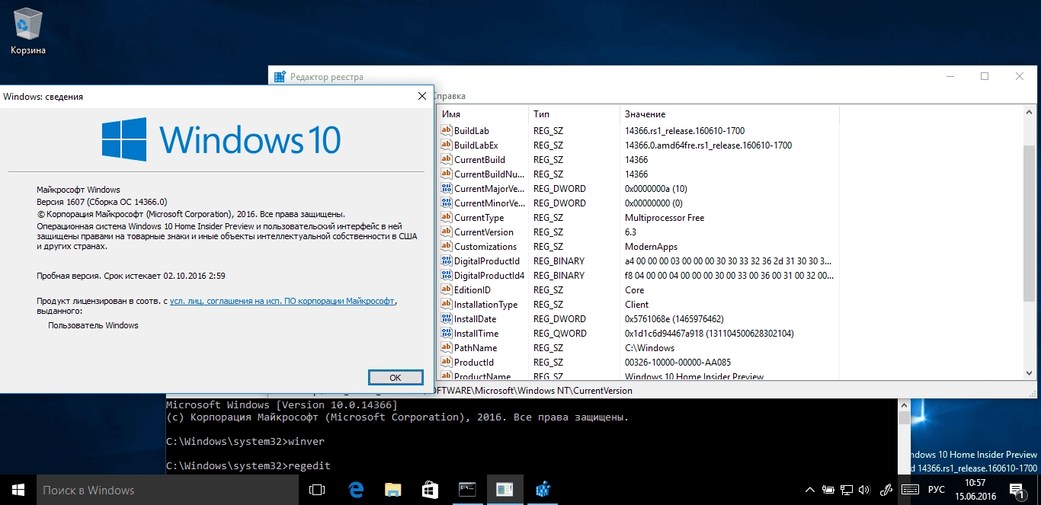The height and width of the screenshot is (505, 1041).
Task: Switch to Registry Editor taskbar button
Action: [543, 490]
